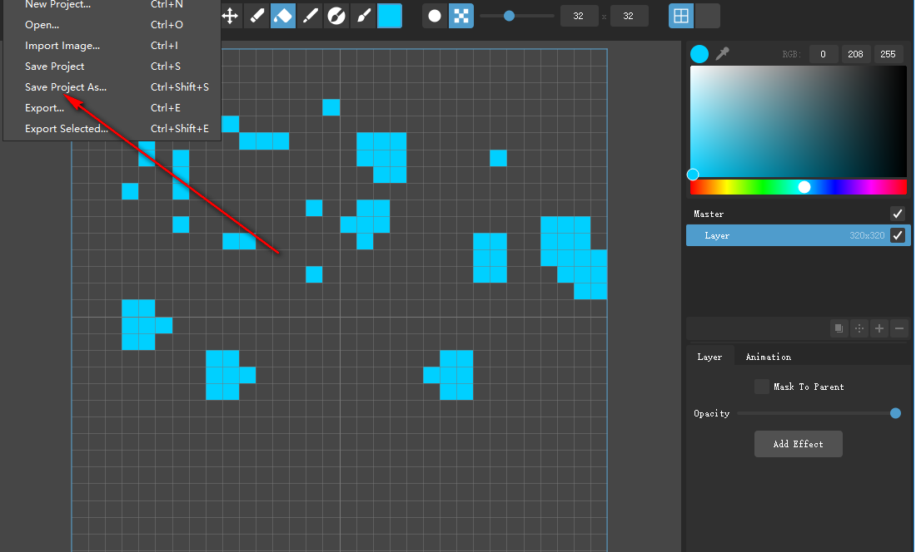Uncheck the Master visibility checkbox
Image resolution: width=916 pixels, height=552 pixels.
click(897, 214)
